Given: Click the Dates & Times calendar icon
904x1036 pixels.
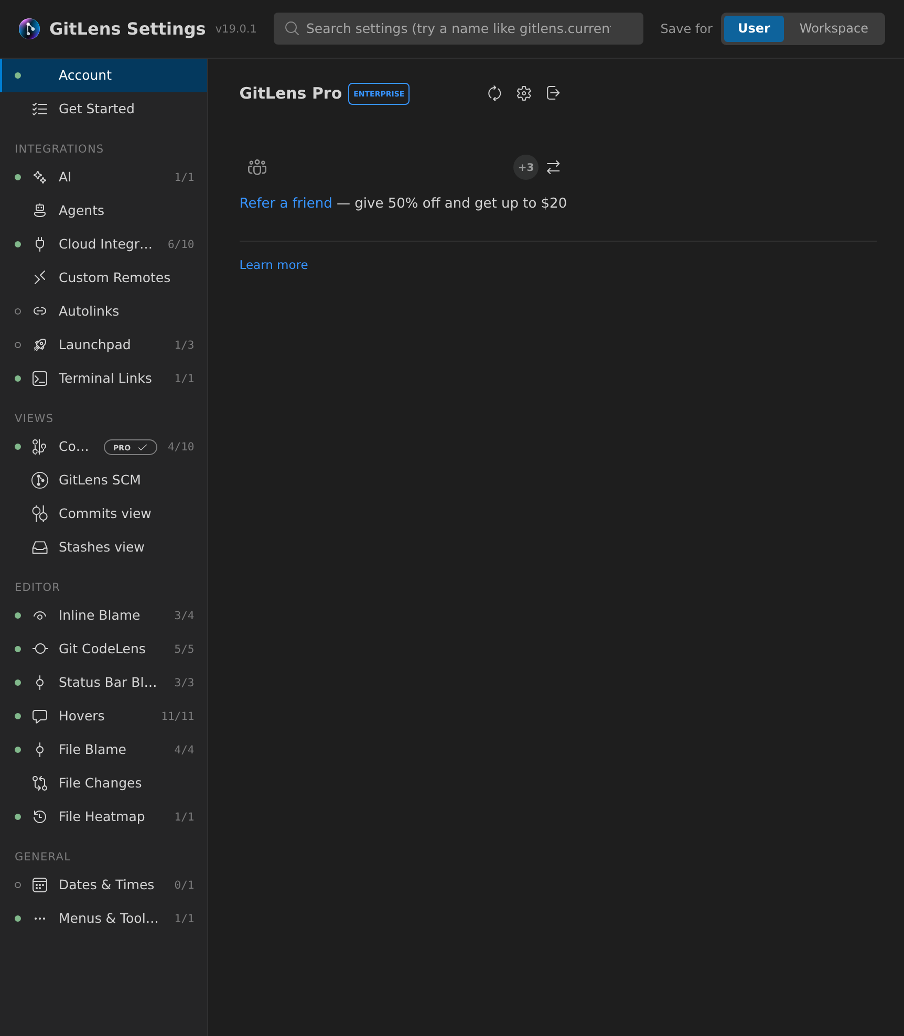Looking at the screenshot, I should [40, 885].
